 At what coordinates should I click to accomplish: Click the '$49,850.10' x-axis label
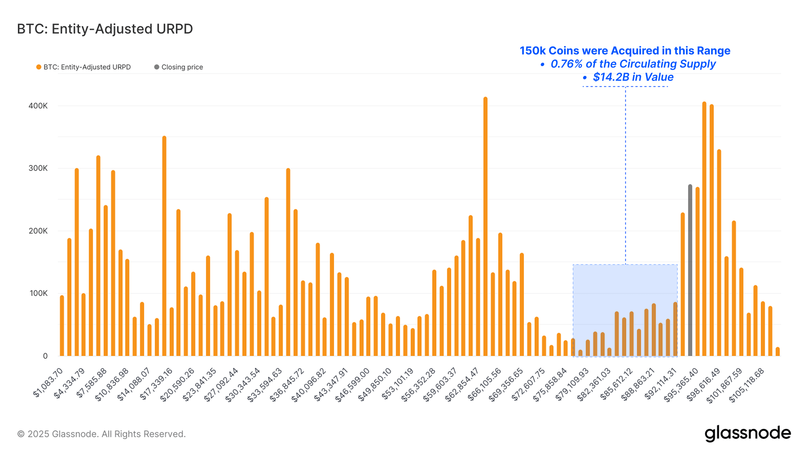point(375,385)
